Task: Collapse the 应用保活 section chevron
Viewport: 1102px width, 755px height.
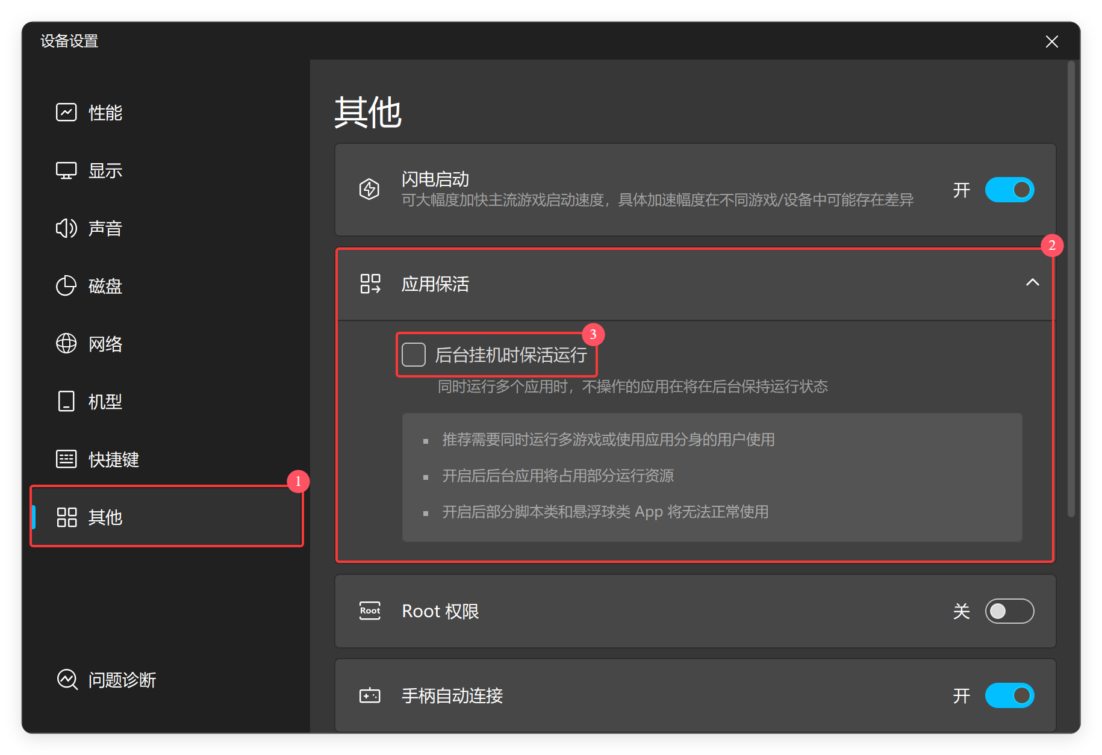Action: click(x=1033, y=282)
